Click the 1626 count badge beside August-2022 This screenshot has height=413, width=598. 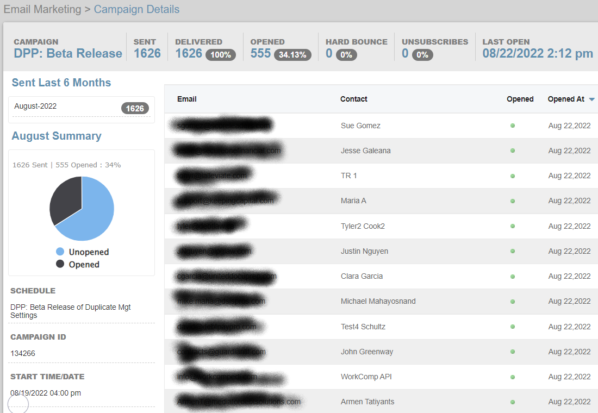[135, 108]
